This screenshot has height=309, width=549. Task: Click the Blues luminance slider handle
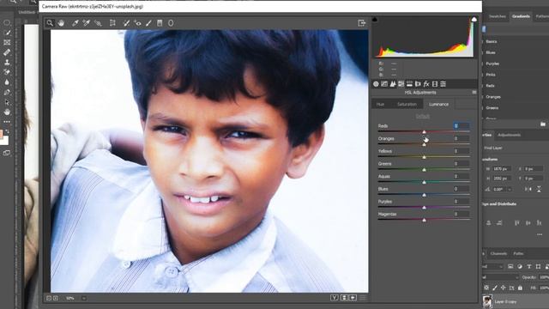[x=424, y=195]
